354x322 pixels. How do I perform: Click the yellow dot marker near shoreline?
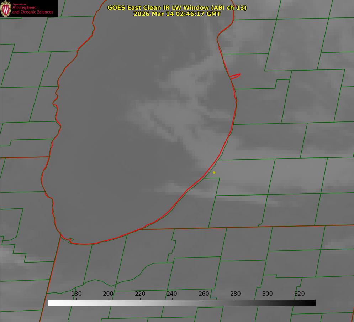point(214,172)
